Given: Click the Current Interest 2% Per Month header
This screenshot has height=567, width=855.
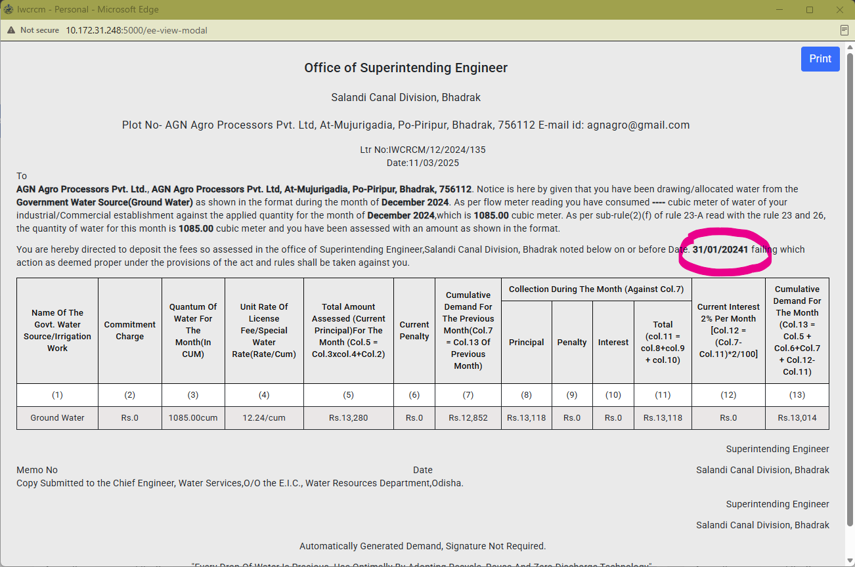Looking at the screenshot, I should (x=728, y=330).
